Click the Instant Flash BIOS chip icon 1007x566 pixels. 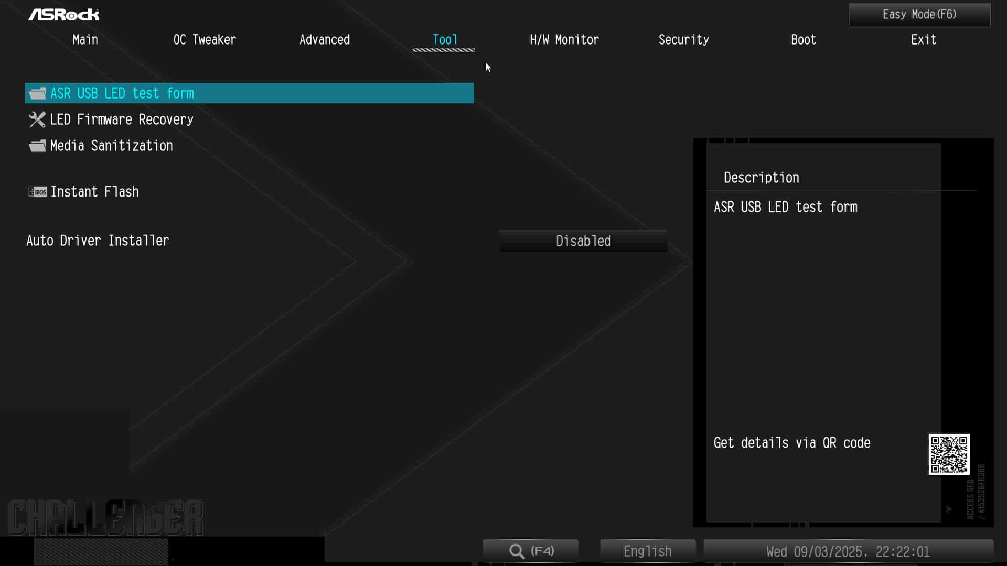[37, 192]
